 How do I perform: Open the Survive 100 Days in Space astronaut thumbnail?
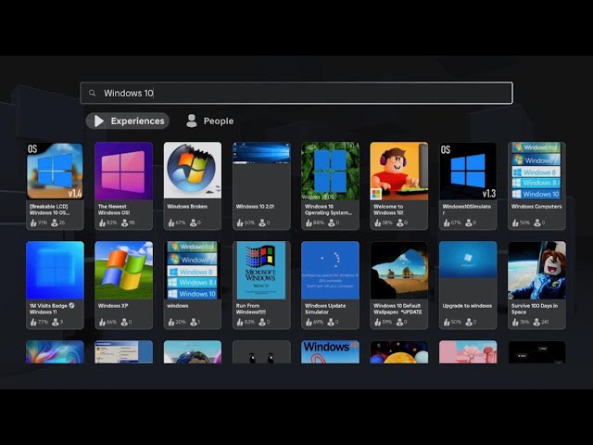pyautogui.click(x=536, y=270)
